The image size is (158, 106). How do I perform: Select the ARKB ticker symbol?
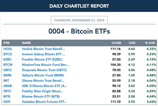tap(8, 86)
